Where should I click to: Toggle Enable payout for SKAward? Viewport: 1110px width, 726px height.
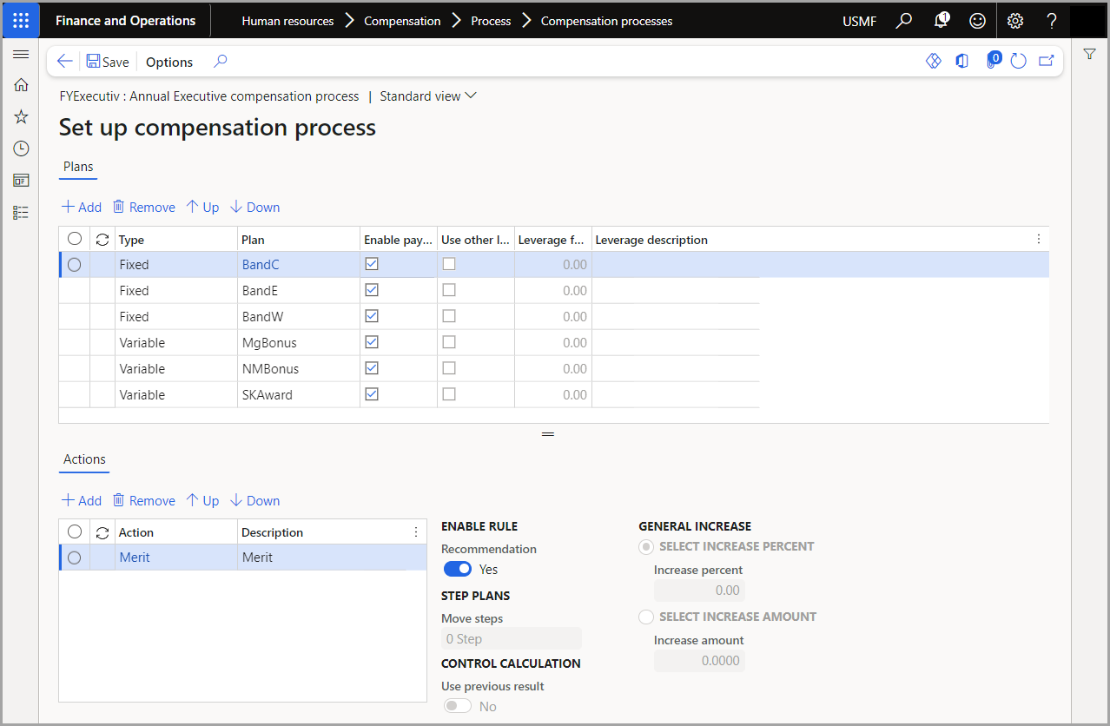[372, 394]
